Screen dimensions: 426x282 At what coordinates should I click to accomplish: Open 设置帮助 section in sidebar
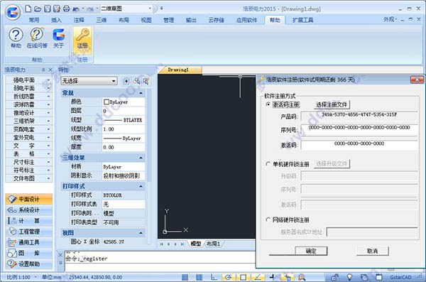[x=29, y=264]
